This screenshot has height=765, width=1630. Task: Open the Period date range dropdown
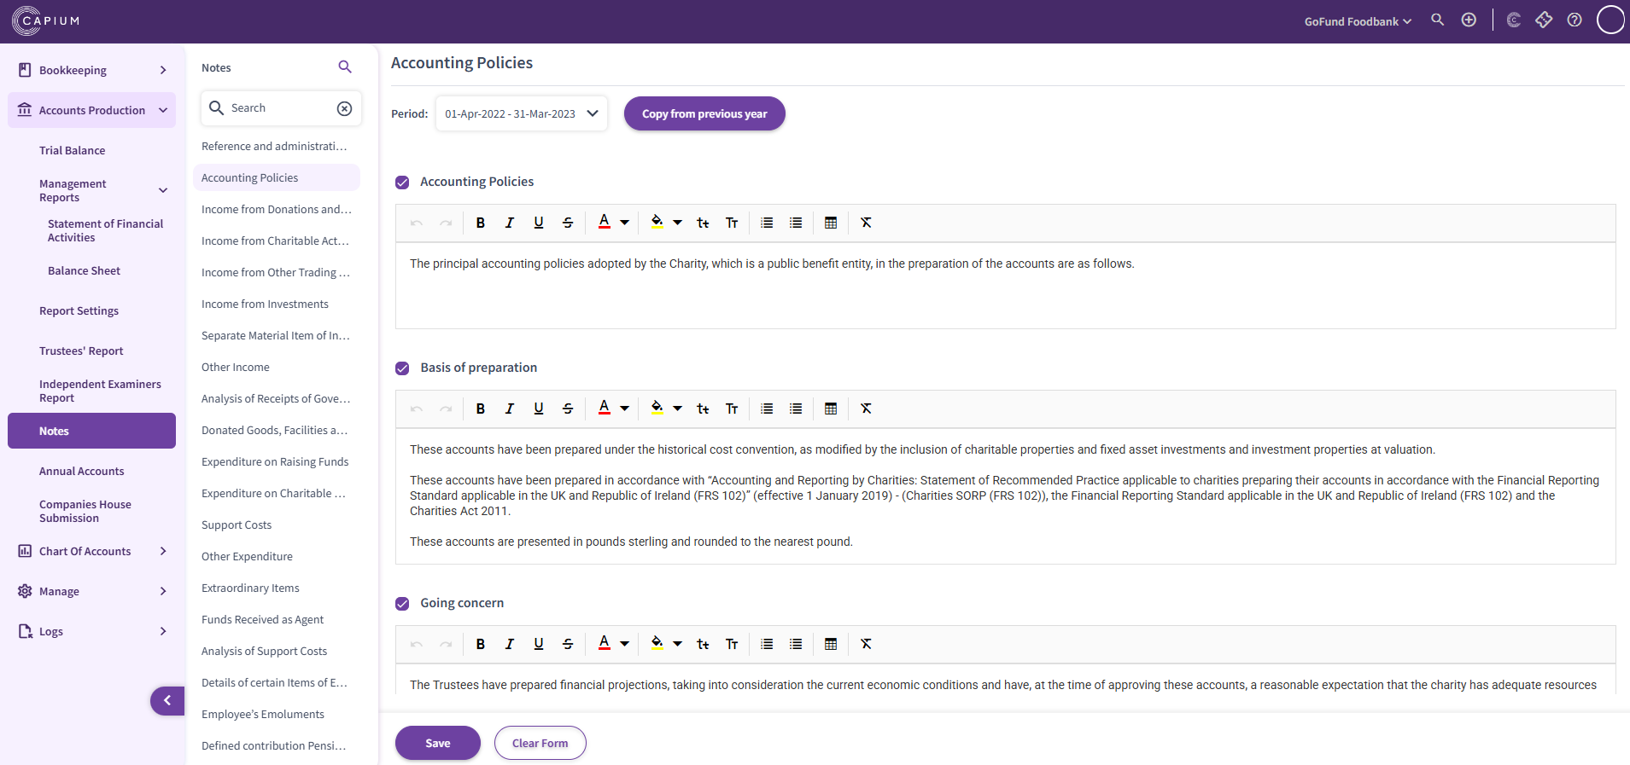[521, 113]
